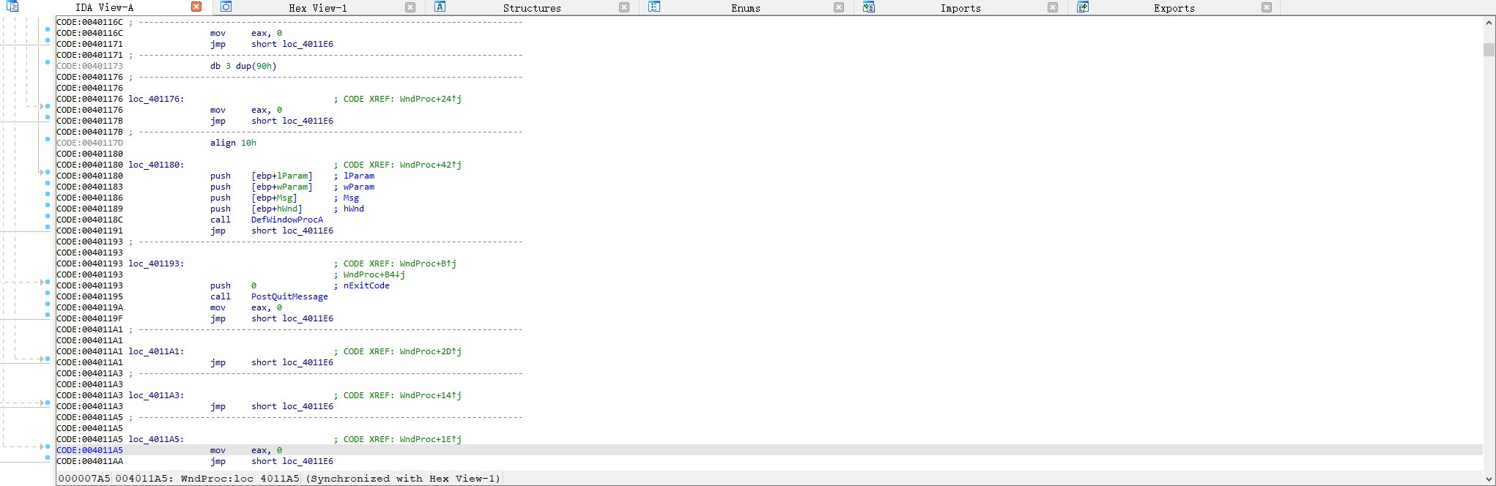This screenshot has width=1496, height=486.
Task: Click label loc_401176:
Action: (156, 99)
